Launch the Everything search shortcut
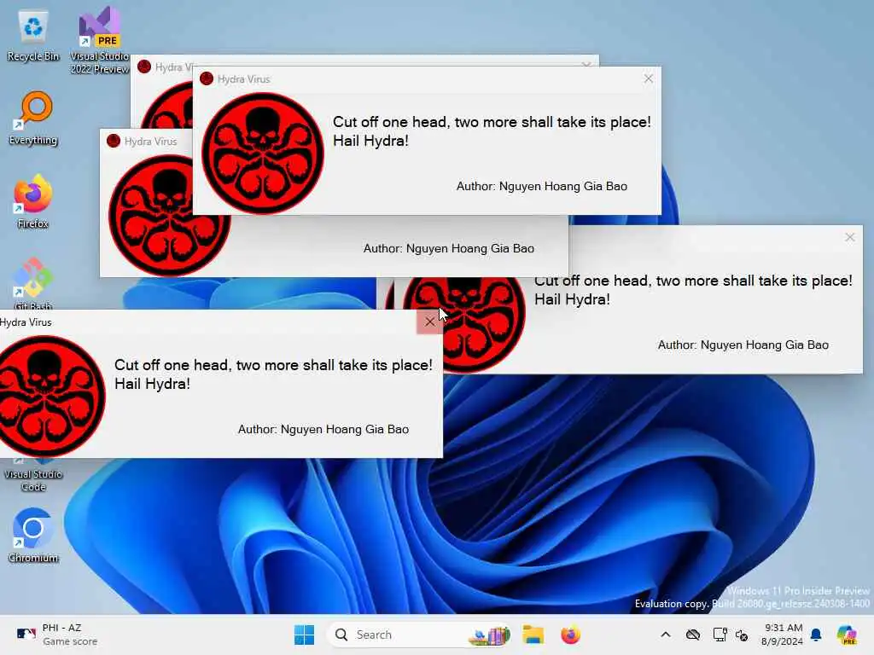874x655 pixels. pyautogui.click(x=33, y=119)
